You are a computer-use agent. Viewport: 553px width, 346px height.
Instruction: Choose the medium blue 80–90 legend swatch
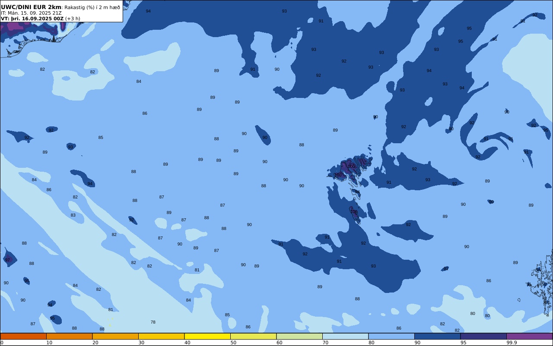click(391, 336)
